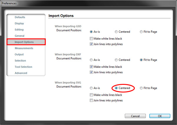Open the Defaults preferences section
Viewport: 177px width, 125px height.
20,17
